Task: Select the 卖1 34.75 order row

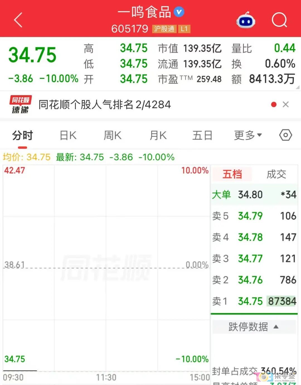Action: click(x=254, y=301)
